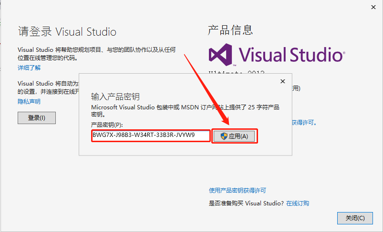
Task: Click the 产品信息 heading
Action: click(230, 30)
